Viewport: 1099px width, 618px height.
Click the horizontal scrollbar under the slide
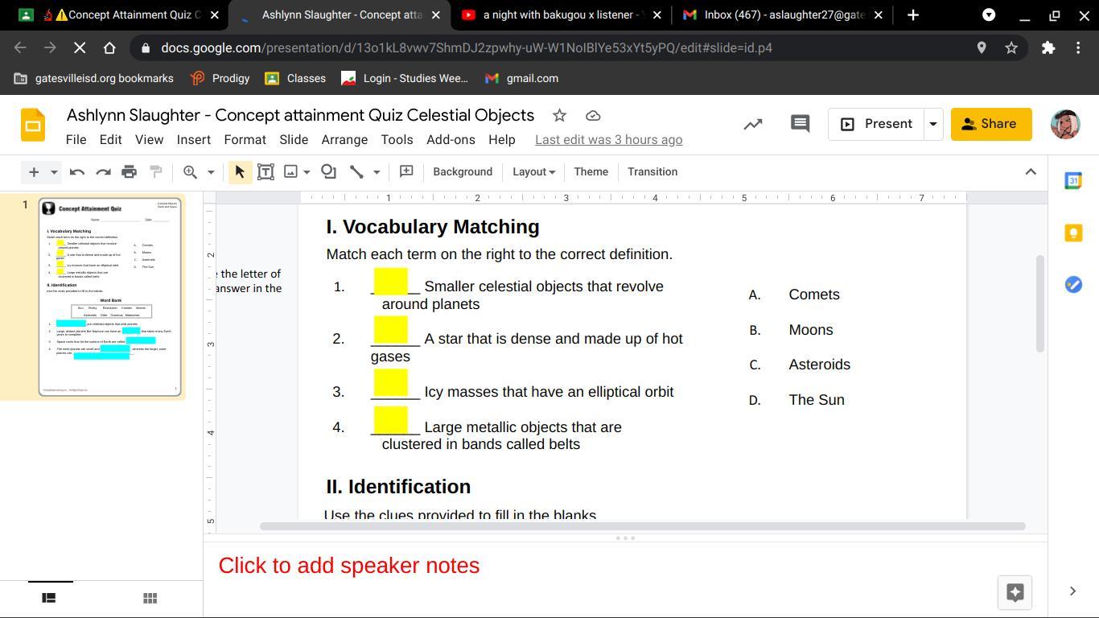pos(642,526)
